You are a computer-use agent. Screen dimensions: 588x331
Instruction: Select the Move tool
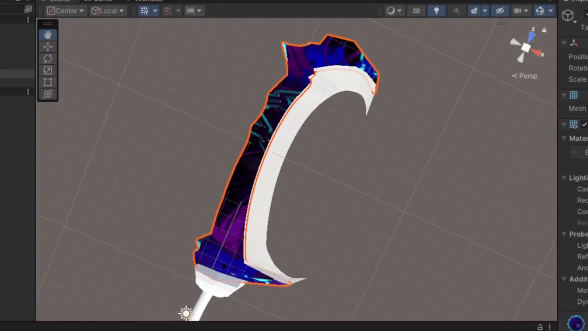click(48, 47)
